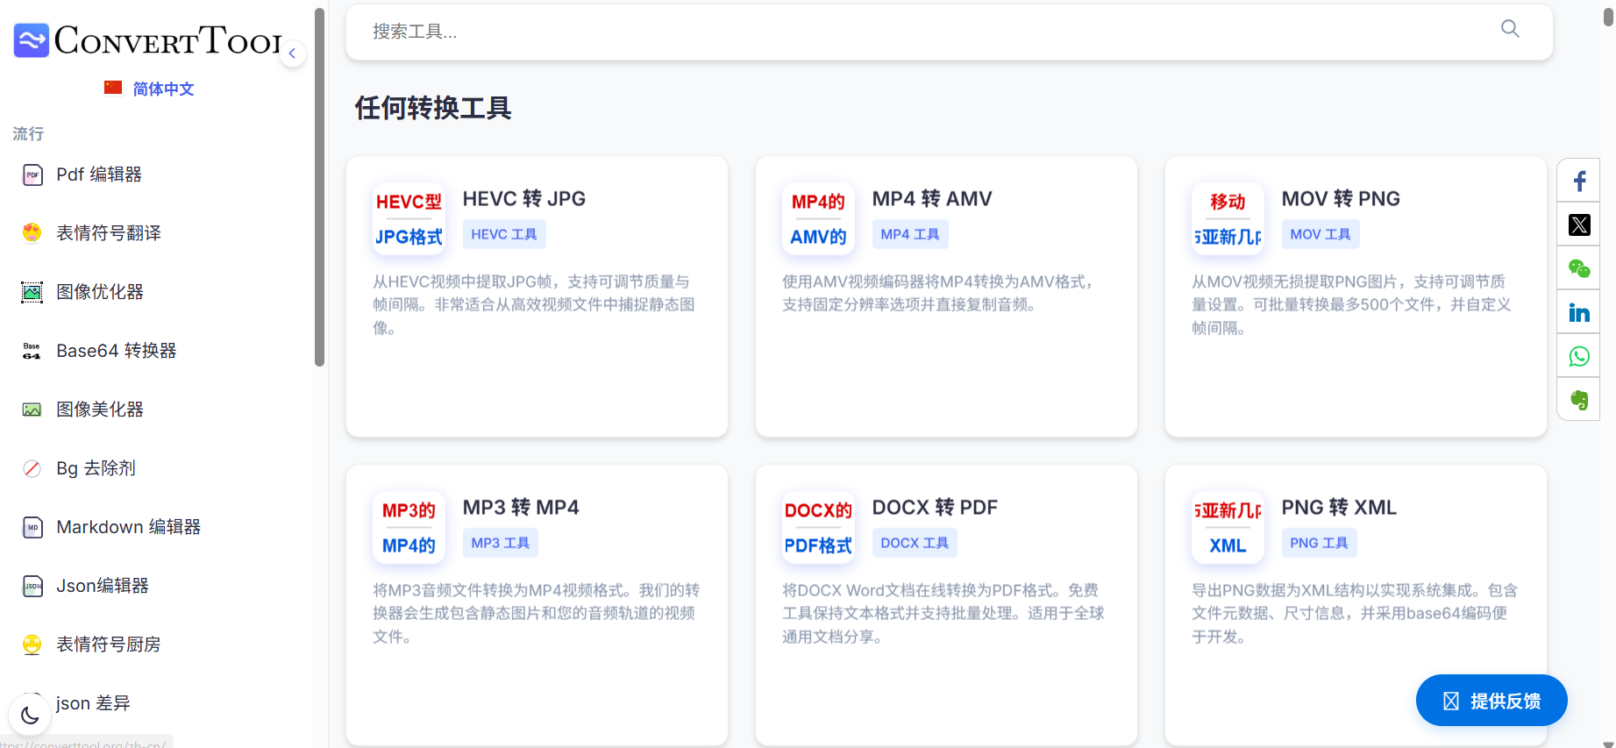Open Bg 去除剂 in the sidebar

point(96,468)
